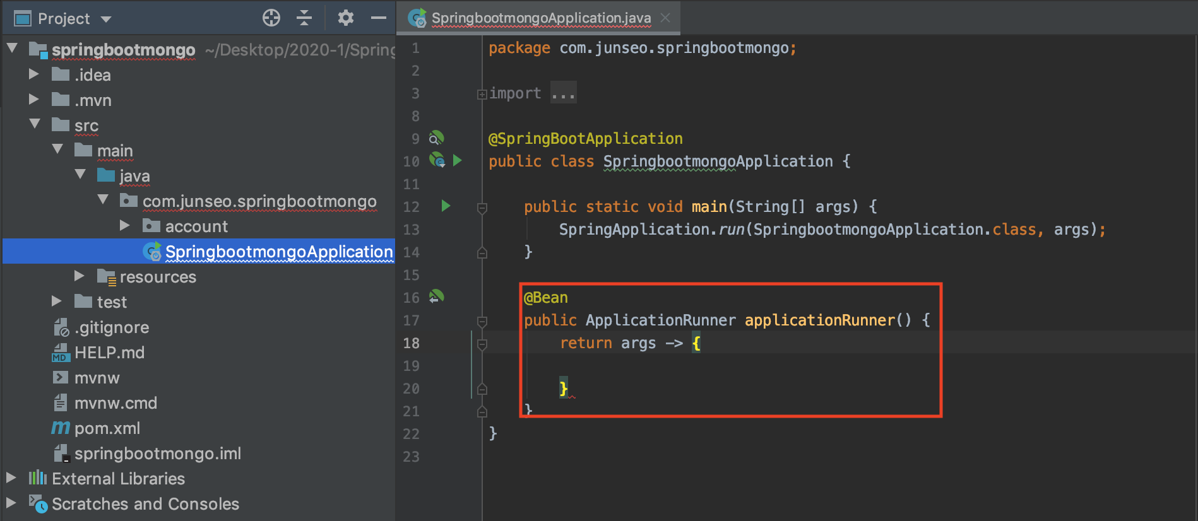The width and height of the screenshot is (1198, 521).
Task: Collapse the java source folder
Action: pyautogui.click(x=80, y=174)
